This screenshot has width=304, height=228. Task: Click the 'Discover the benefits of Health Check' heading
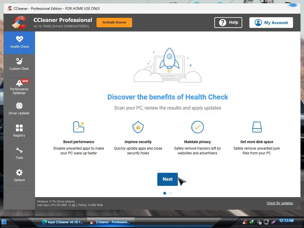(x=168, y=97)
